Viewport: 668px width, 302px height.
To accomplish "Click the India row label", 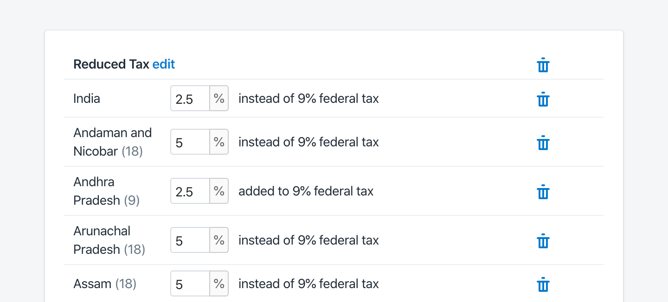I will (86, 98).
